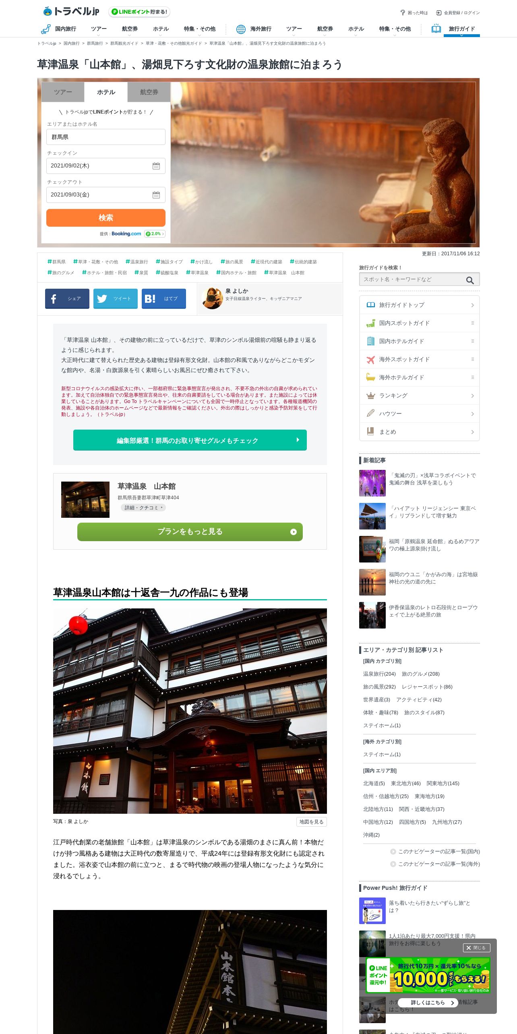The width and height of the screenshot is (517, 1034).
Task: Share on Facebook with シェア button
Action: pyautogui.click(x=67, y=299)
